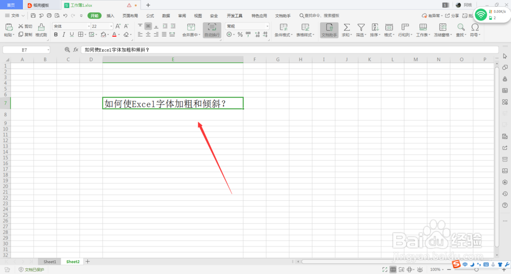Viewport: 511px width, 274px height.
Task: Open font size dropdown showing 22
Action: coord(111,26)
